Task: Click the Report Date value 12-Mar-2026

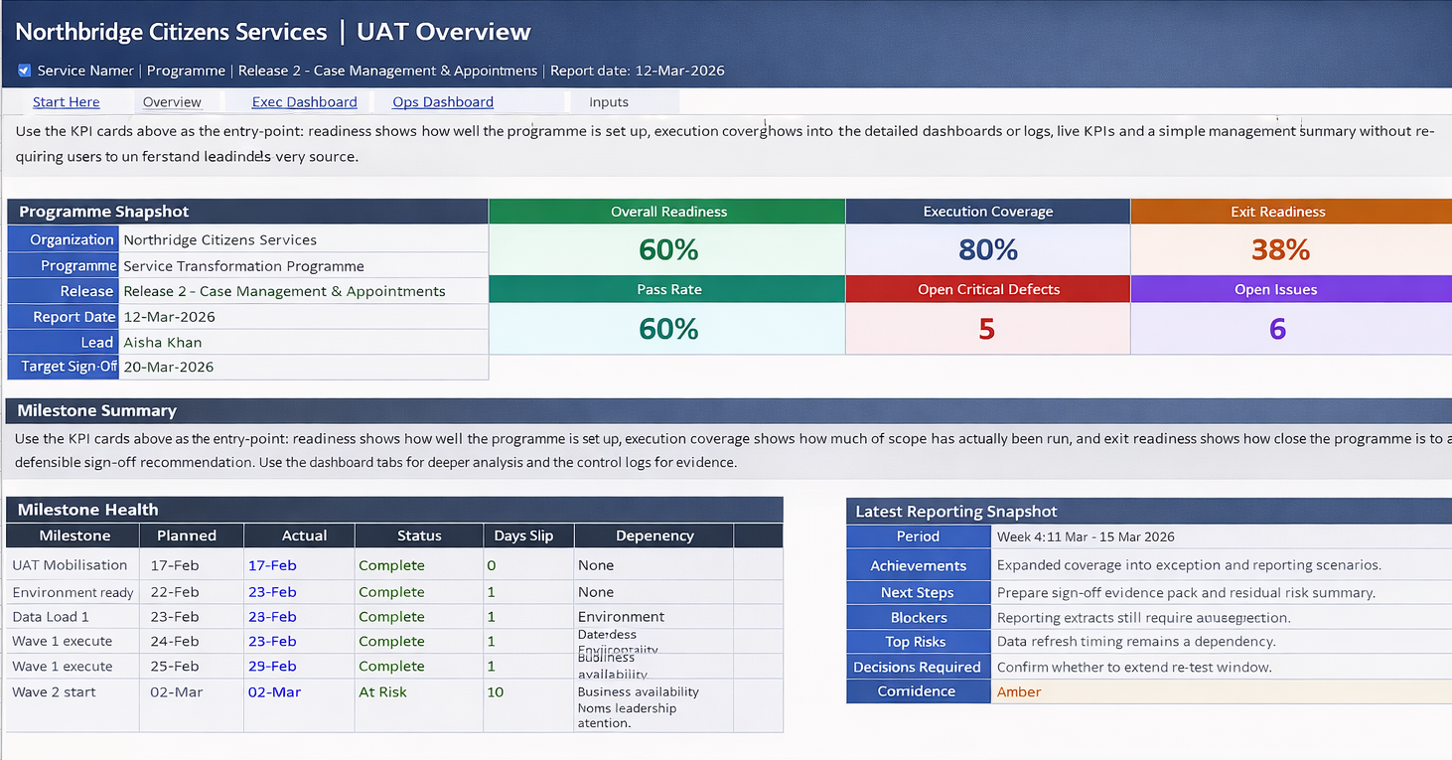Action: pyautogui.click(x=303, y=317)
